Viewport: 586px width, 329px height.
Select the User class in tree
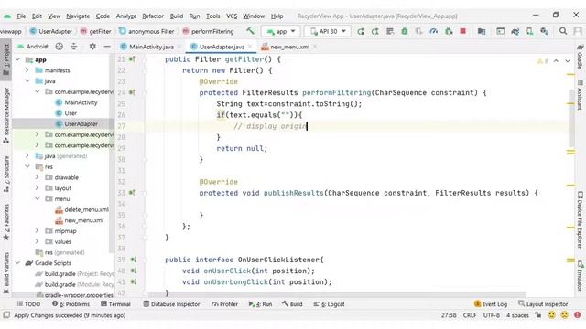click(71, 113)
